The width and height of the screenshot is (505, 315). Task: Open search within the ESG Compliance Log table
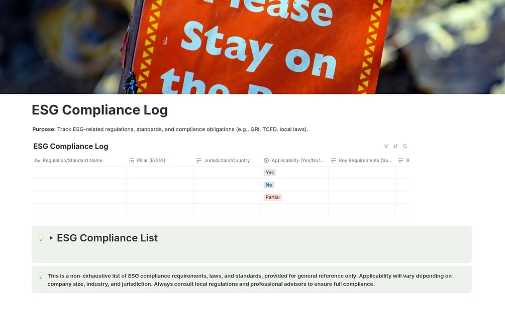(405, 146)
